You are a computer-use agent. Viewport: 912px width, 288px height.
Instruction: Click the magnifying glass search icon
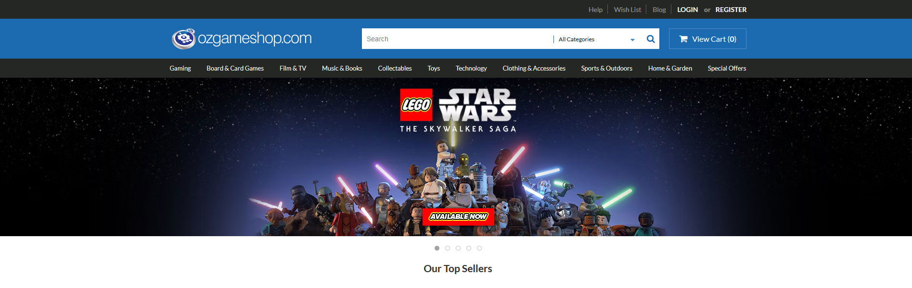(x=651, y=39)
